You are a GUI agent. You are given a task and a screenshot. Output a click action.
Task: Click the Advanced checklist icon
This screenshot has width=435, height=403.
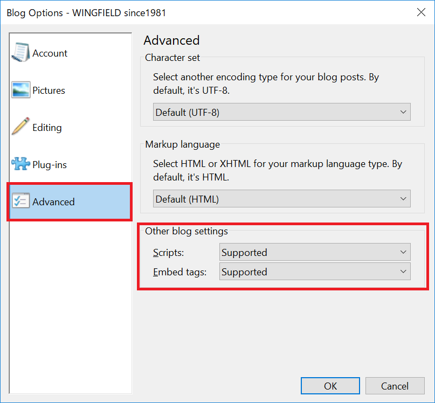tap(20, 201)
